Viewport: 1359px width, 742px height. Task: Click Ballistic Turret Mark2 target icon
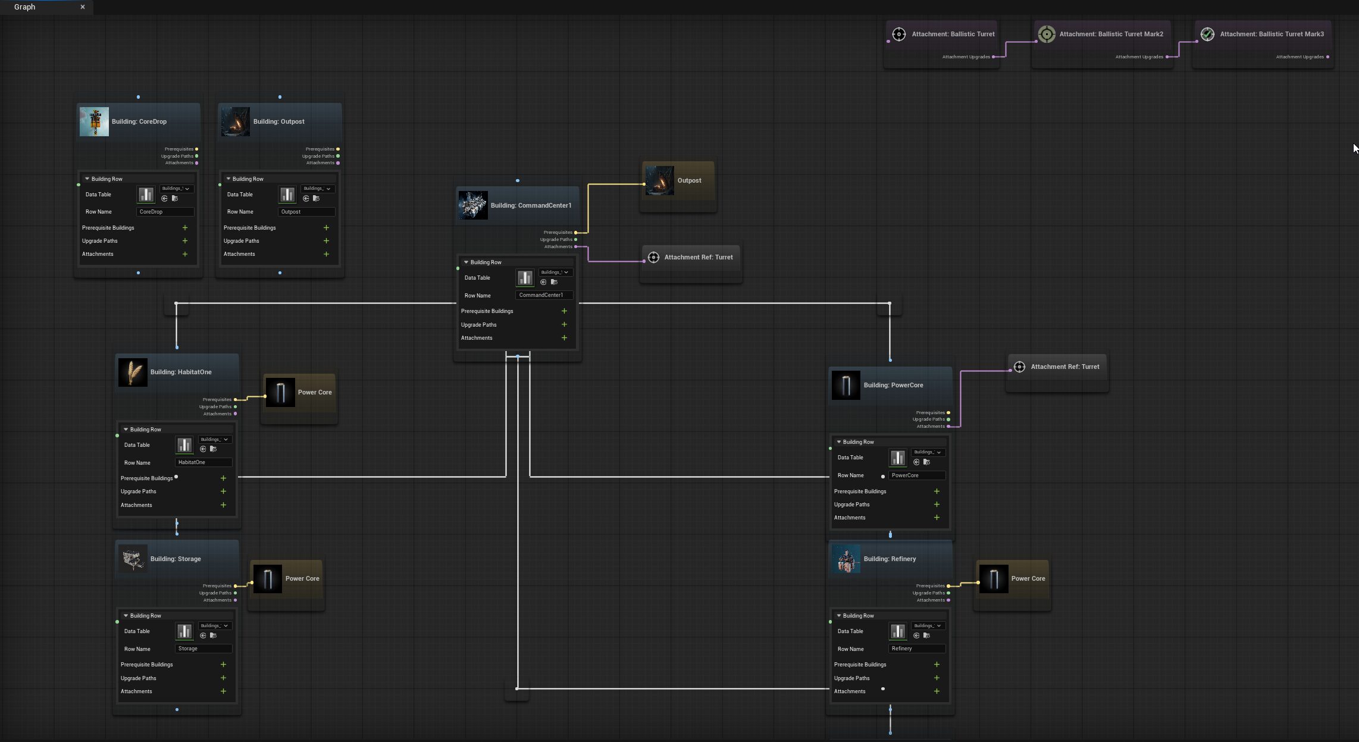(x=1047, y=35)
